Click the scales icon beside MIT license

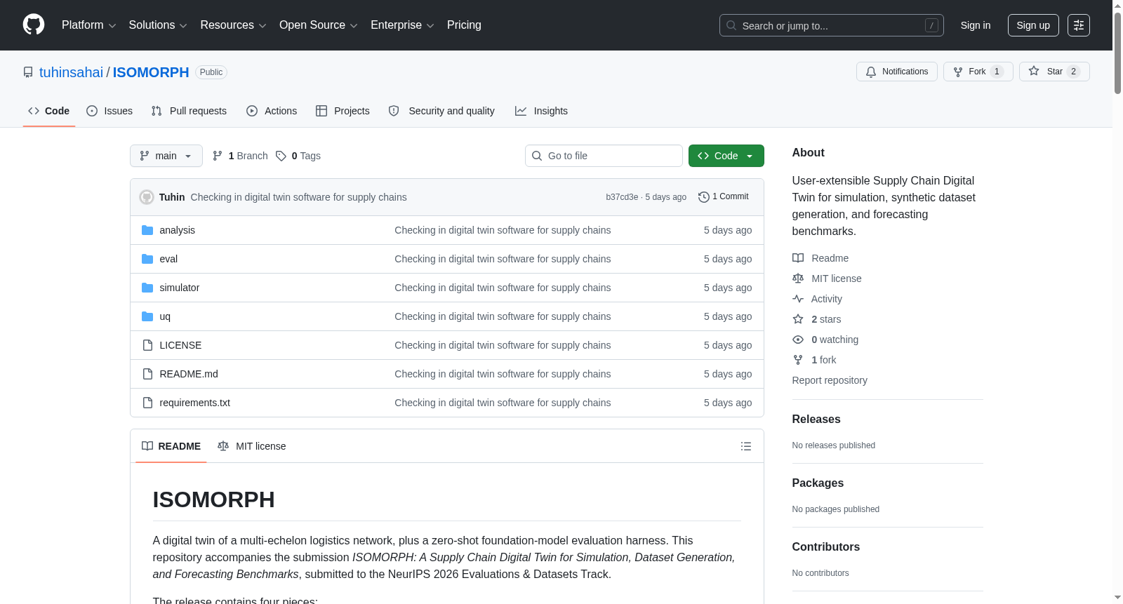tap(798, 278)
